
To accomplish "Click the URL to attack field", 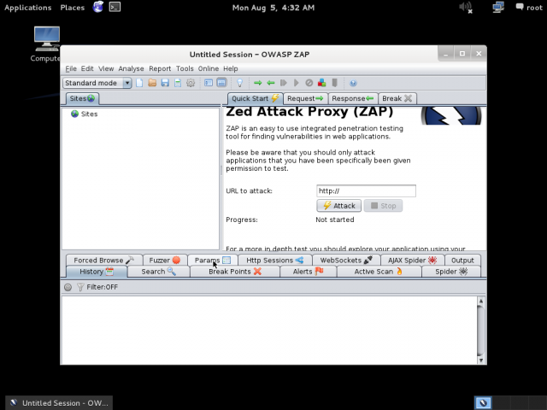I will pos(366,191).
